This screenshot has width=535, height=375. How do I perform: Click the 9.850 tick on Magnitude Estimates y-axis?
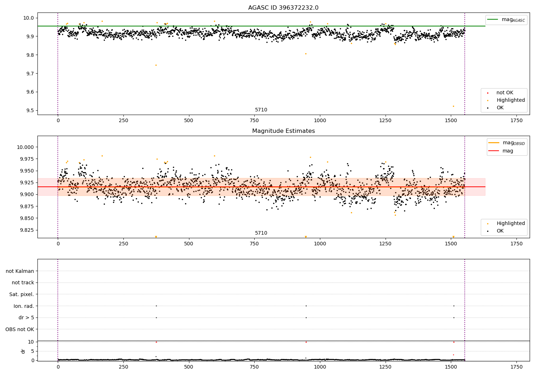27,218
